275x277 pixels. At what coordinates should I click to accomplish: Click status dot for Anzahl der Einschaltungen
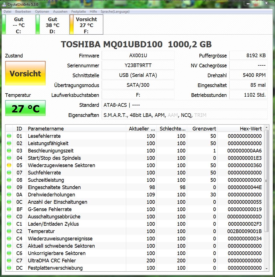tap(9, 202)
